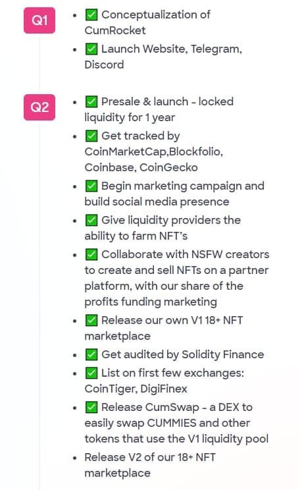Viewport: 300px width, 490px height.
Task: Click the pink Q2 badge
Action: [x=39, y=107]
